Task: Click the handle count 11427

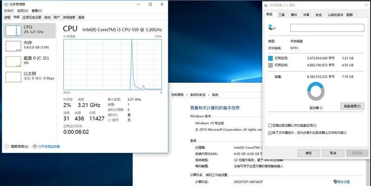Action: pyautogui.click(x=97, y=119)
